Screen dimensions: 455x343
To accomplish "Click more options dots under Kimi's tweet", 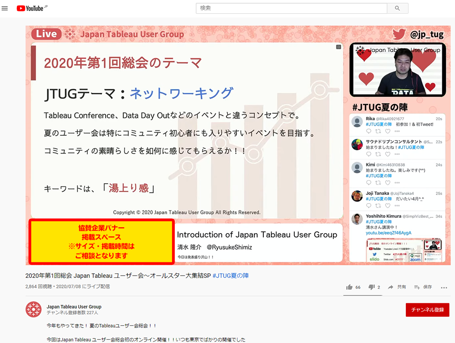I will [397, 183].
